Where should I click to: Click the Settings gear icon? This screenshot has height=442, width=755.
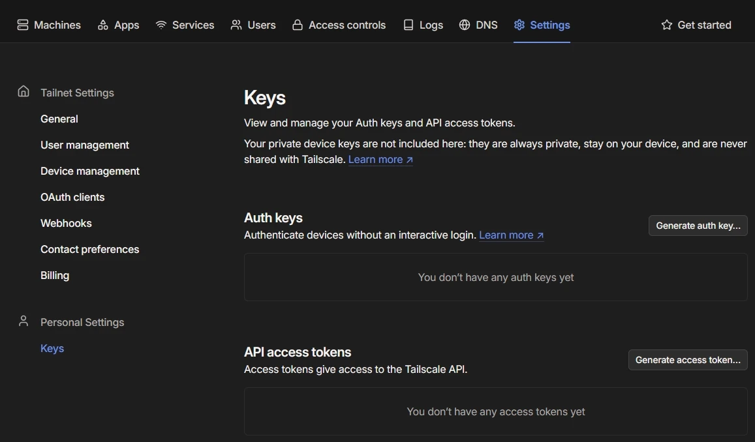coord(519,25)
